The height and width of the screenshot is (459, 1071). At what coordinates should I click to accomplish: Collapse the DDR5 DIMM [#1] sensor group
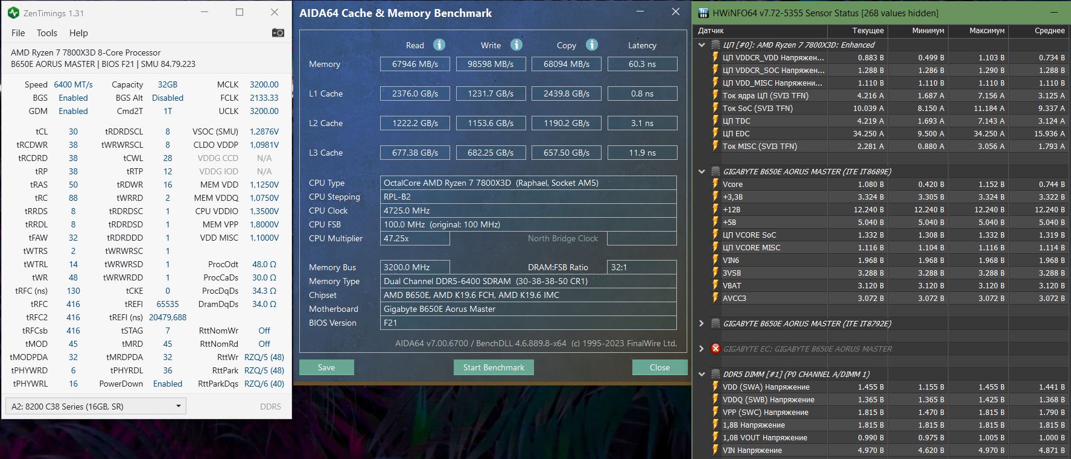pos(701,374)
